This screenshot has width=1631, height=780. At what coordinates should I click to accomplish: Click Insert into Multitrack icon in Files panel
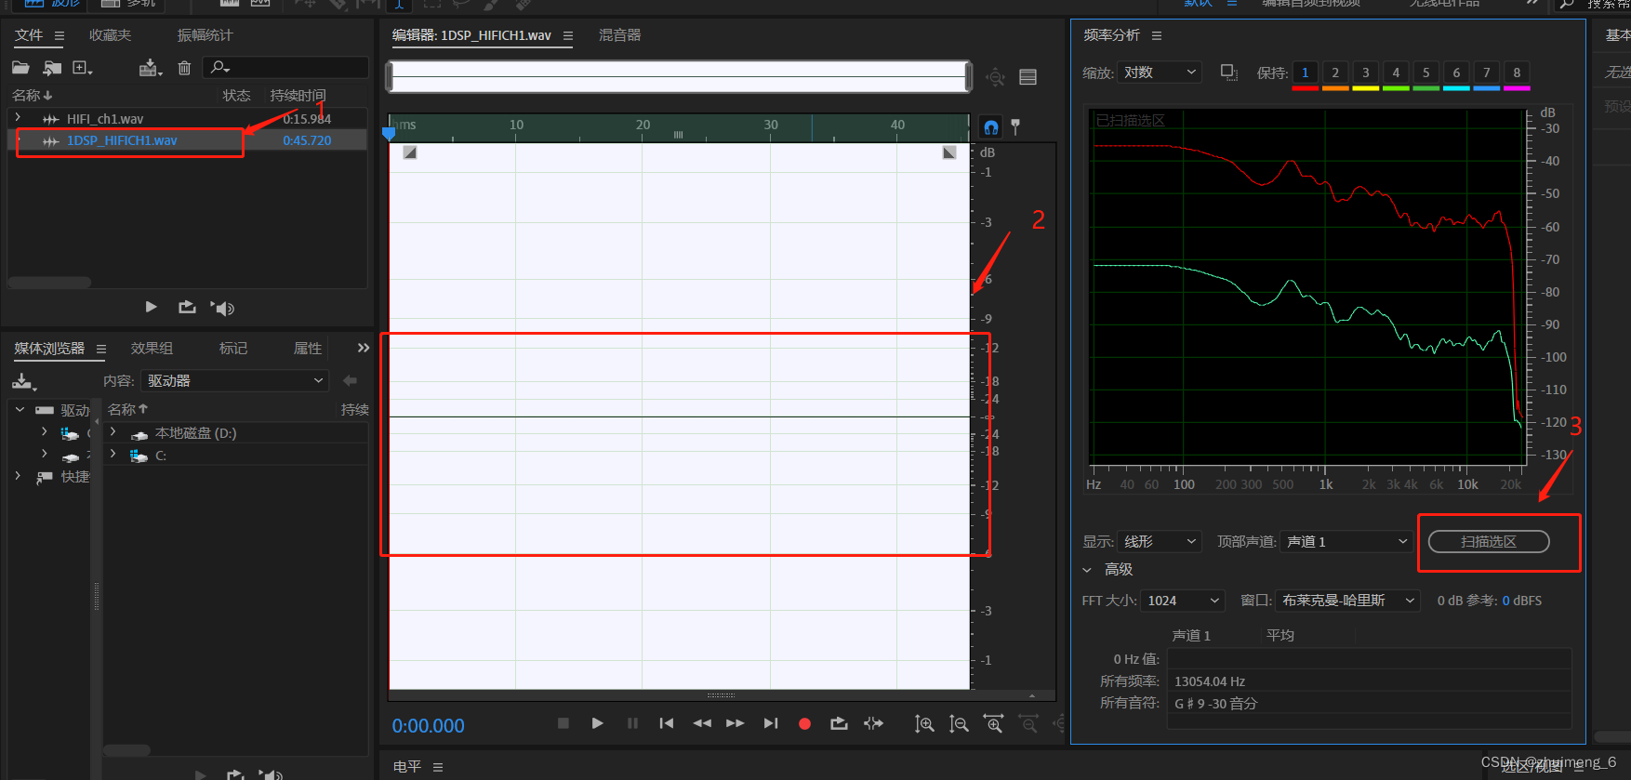pyautogui.click(x=150, y=68)
